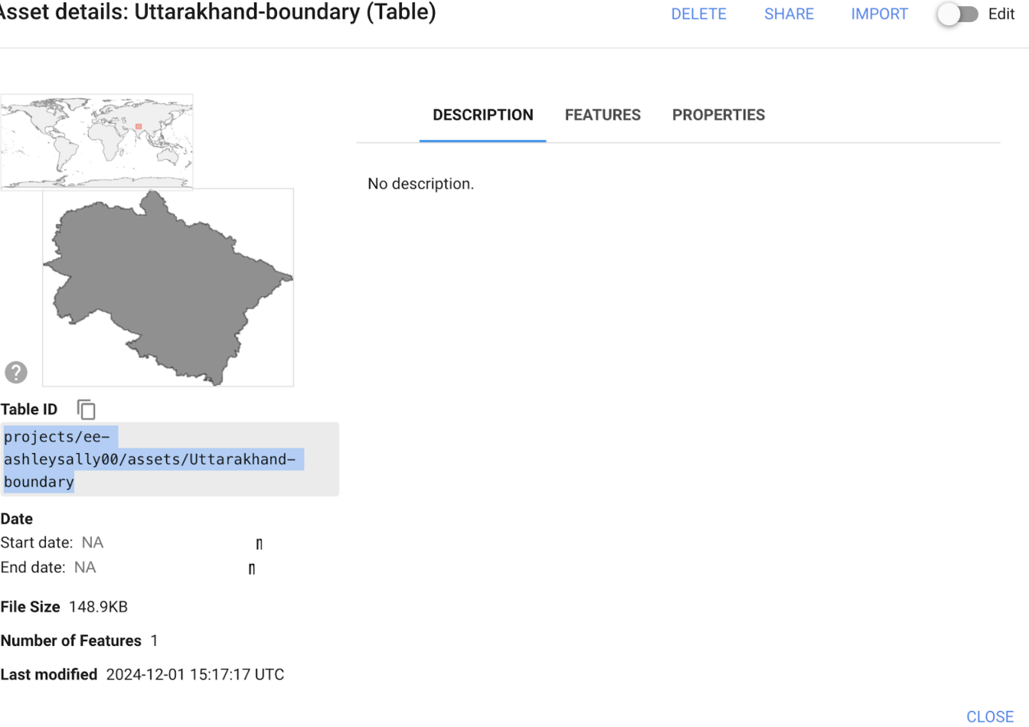Click the 'Date' section heading
Viewport: 1029px width, 727px height.
(x=17, y=519)
